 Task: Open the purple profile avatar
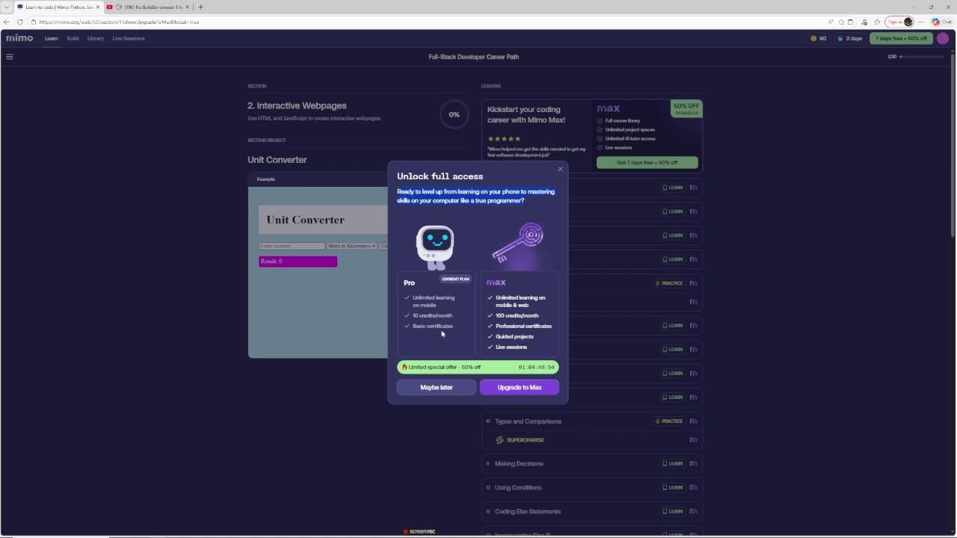943,38
